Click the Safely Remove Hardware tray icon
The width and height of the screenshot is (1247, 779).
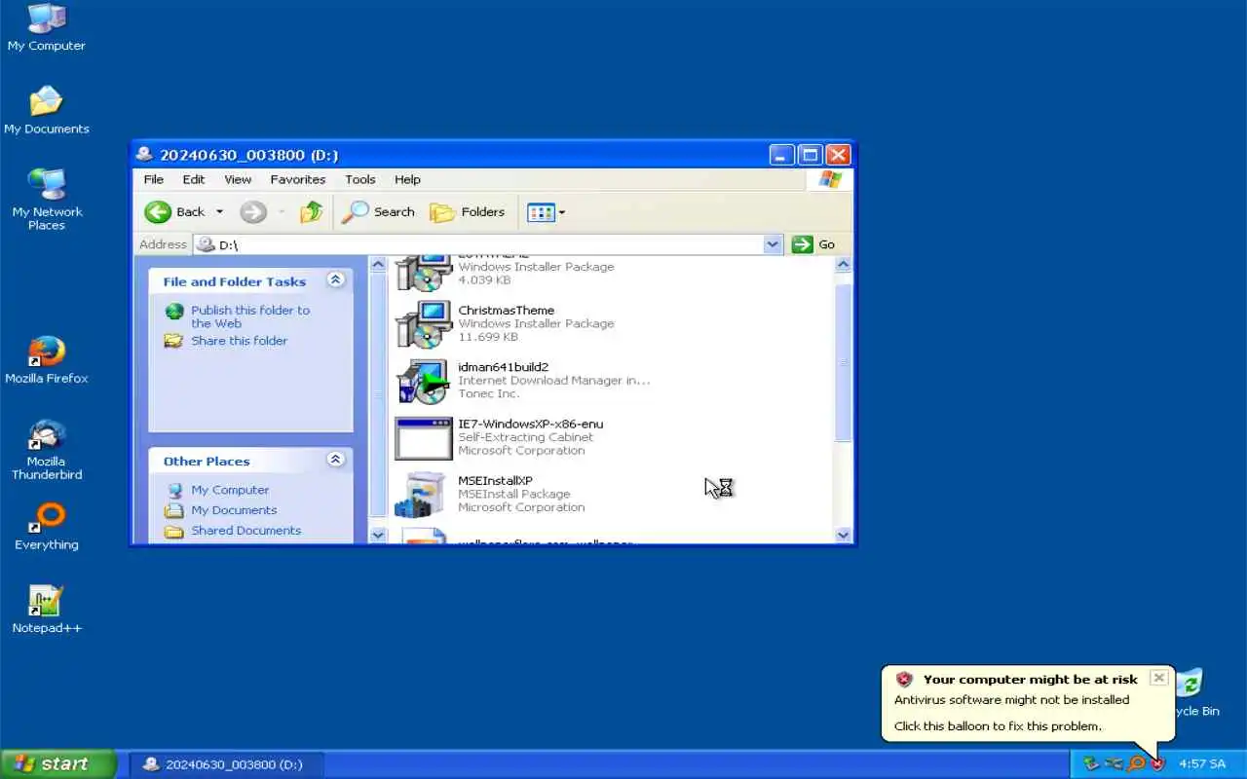[1091, 764]
